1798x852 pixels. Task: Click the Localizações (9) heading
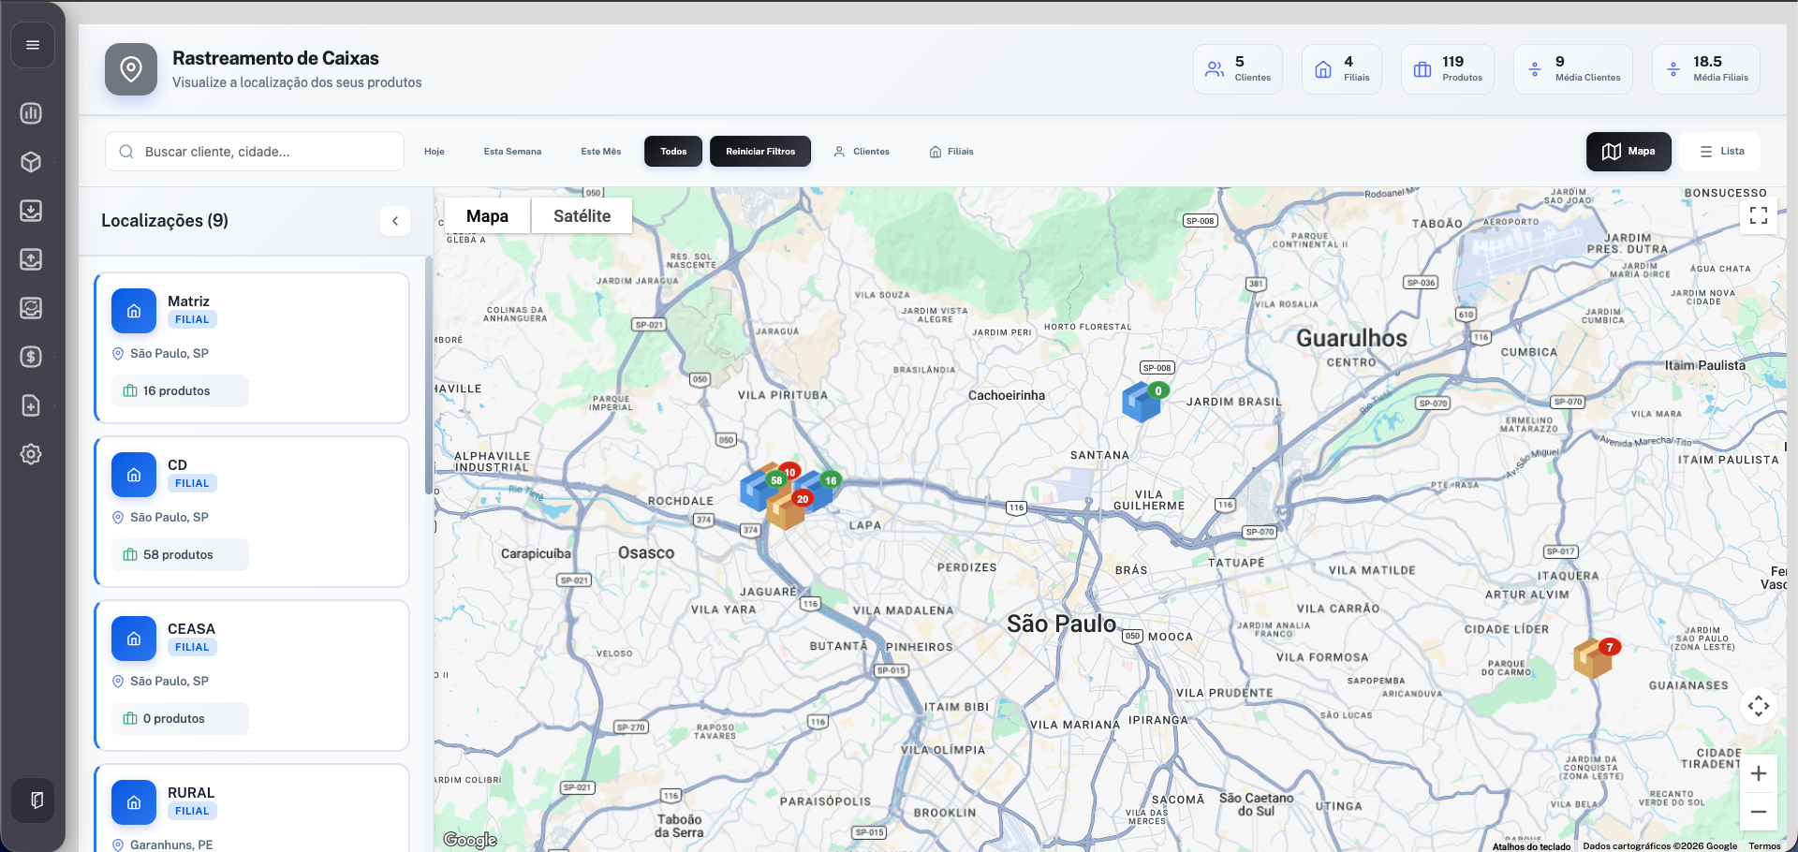(x=165, y=221)
